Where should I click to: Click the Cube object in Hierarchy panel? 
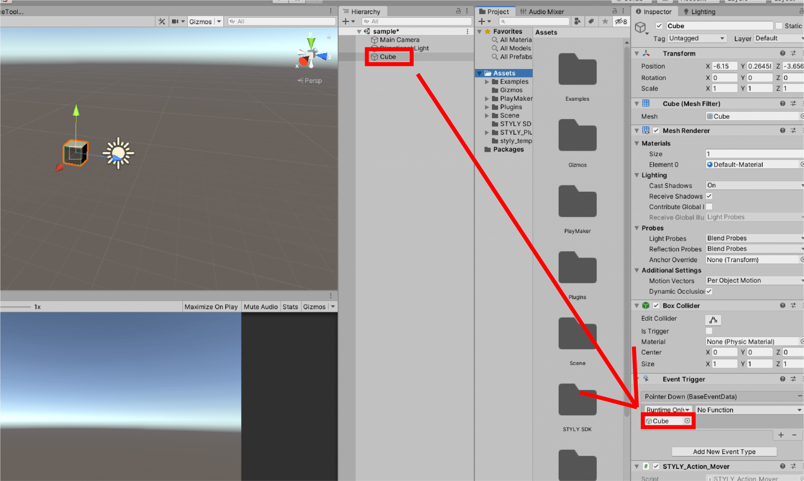tap(387, 56)
